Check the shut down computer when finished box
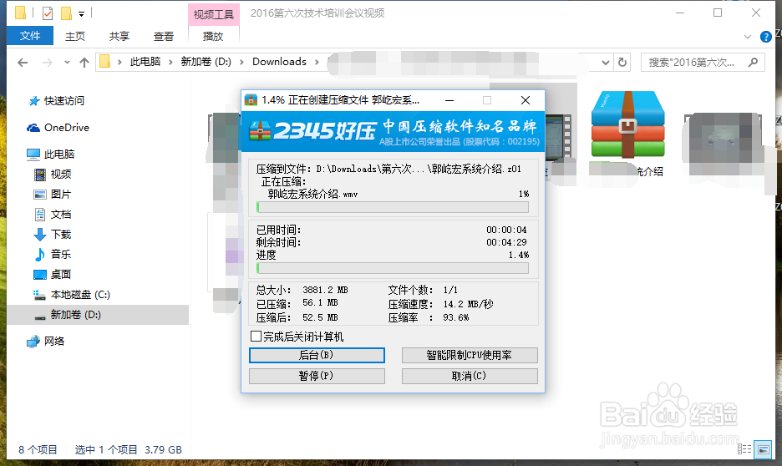Viewport: 782px width, 466px height. pos(256,337)
